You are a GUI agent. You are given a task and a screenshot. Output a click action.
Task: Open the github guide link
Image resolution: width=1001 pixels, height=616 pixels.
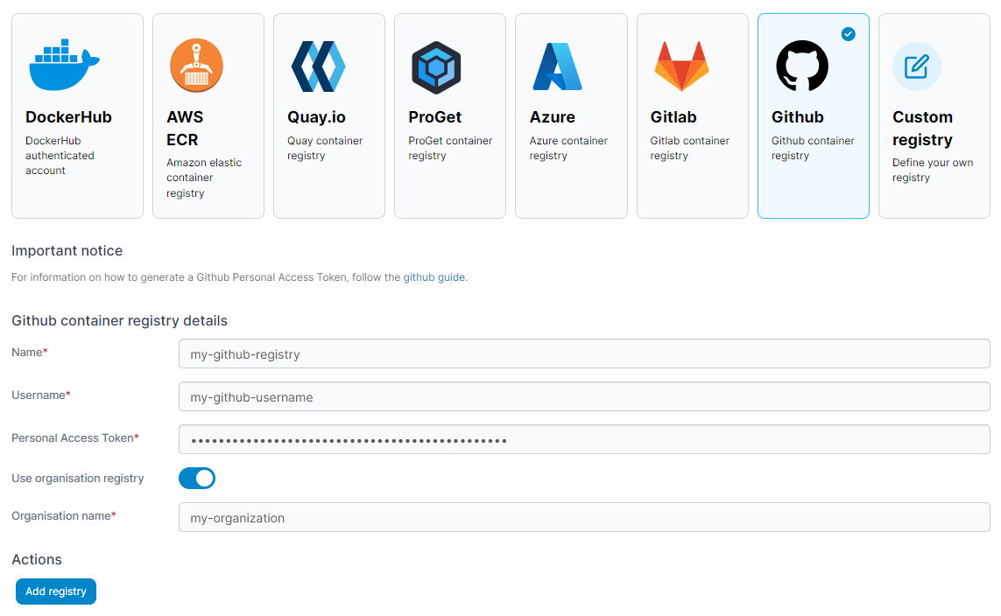(434, 276)
